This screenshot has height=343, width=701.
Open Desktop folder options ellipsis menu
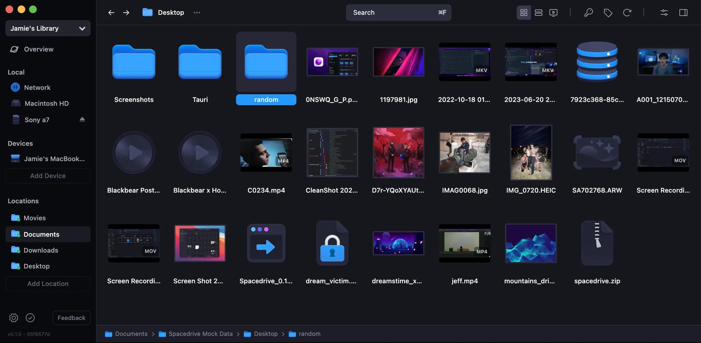tap(197, 13)
